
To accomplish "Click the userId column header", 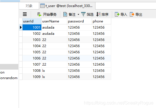I will [32, 21].
